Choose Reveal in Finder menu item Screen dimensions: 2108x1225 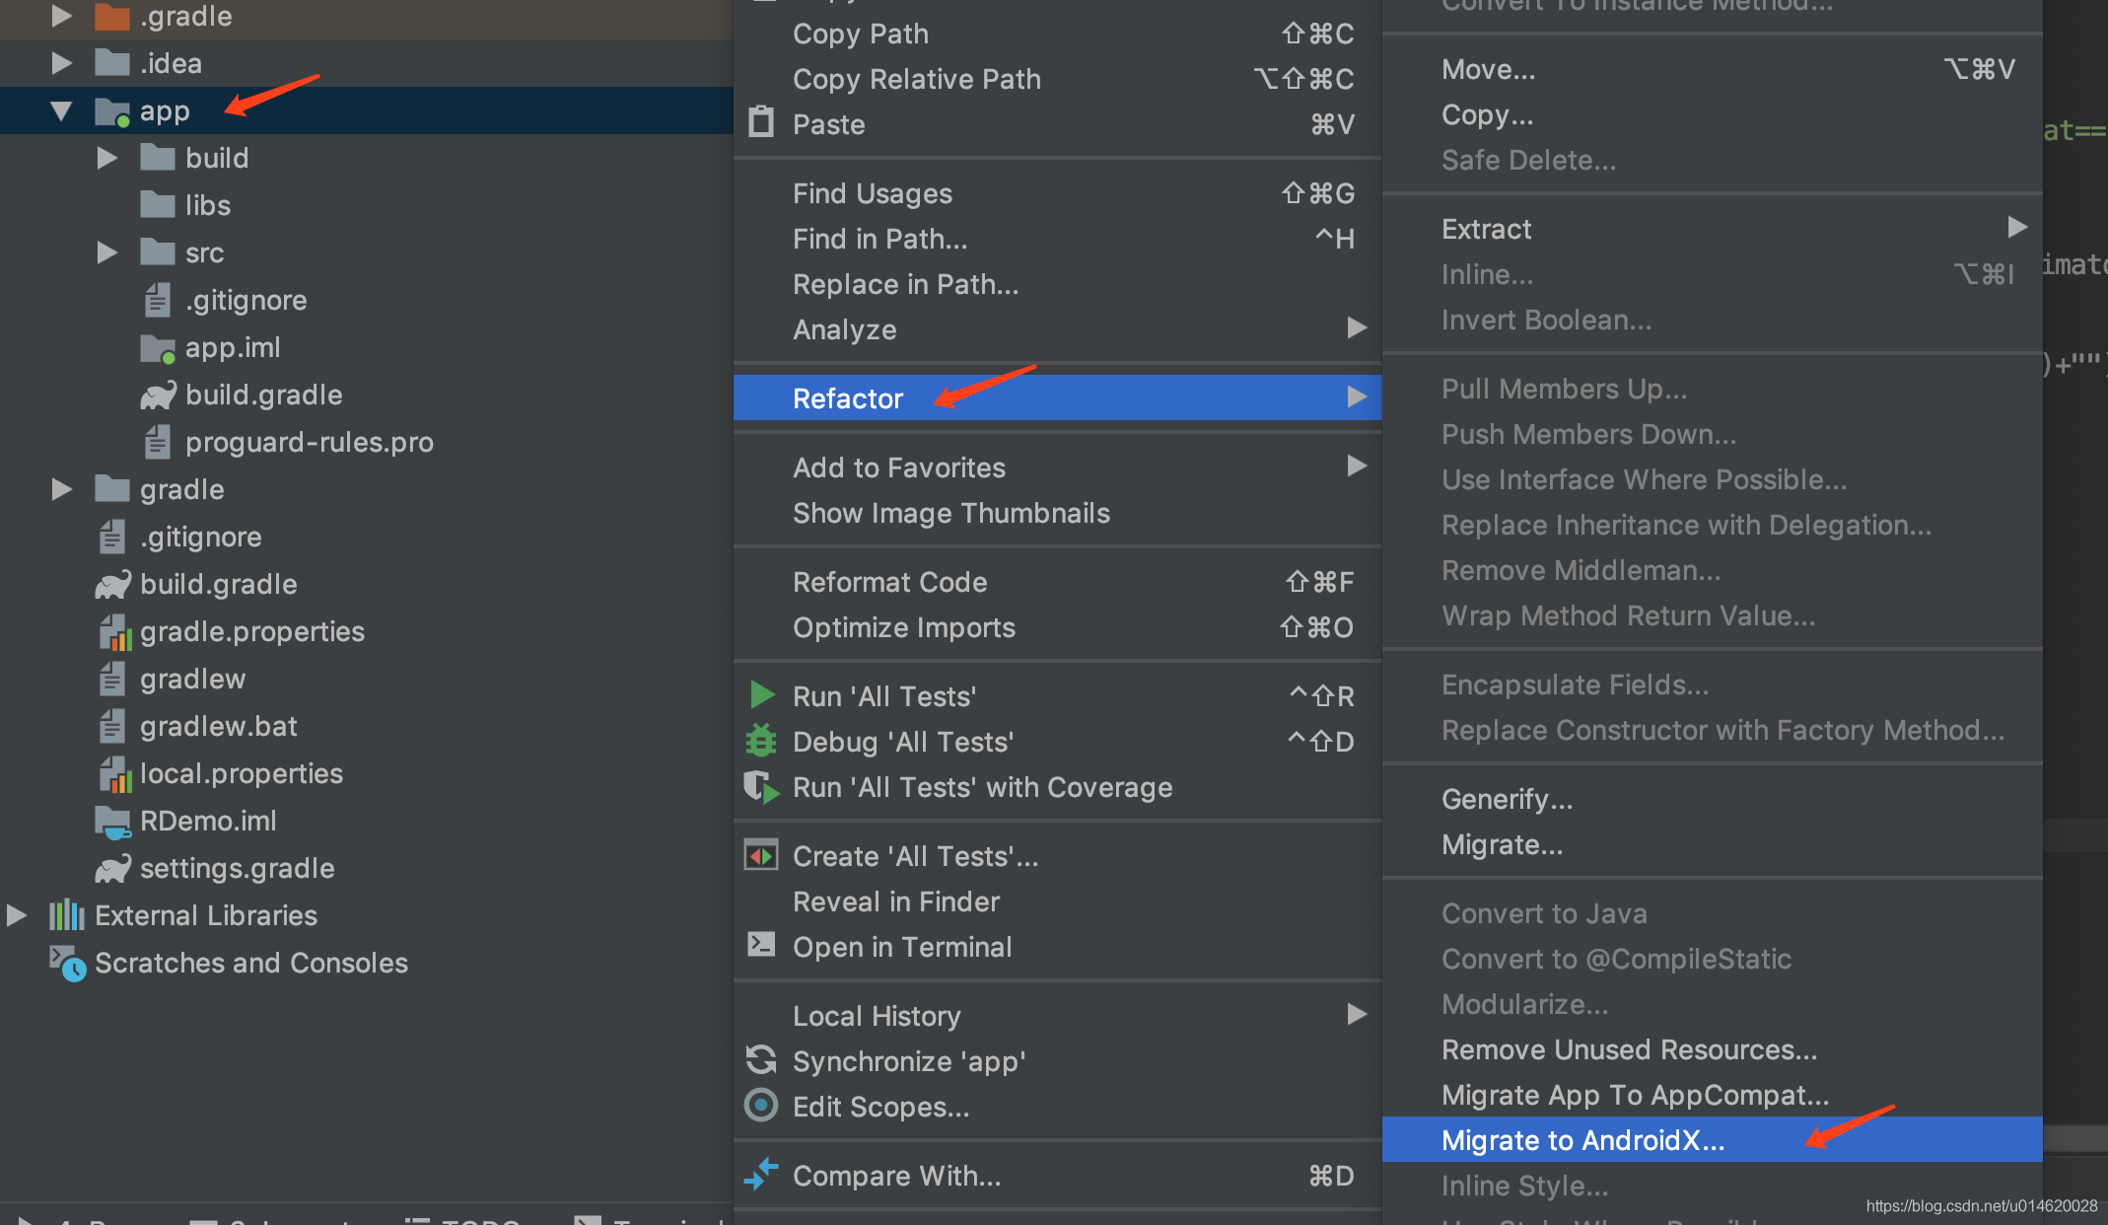[1057, 901]
